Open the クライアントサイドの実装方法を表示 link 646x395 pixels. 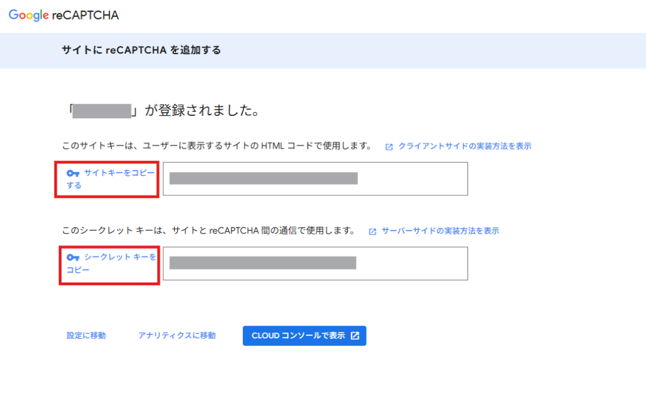(x=464, y=146)
